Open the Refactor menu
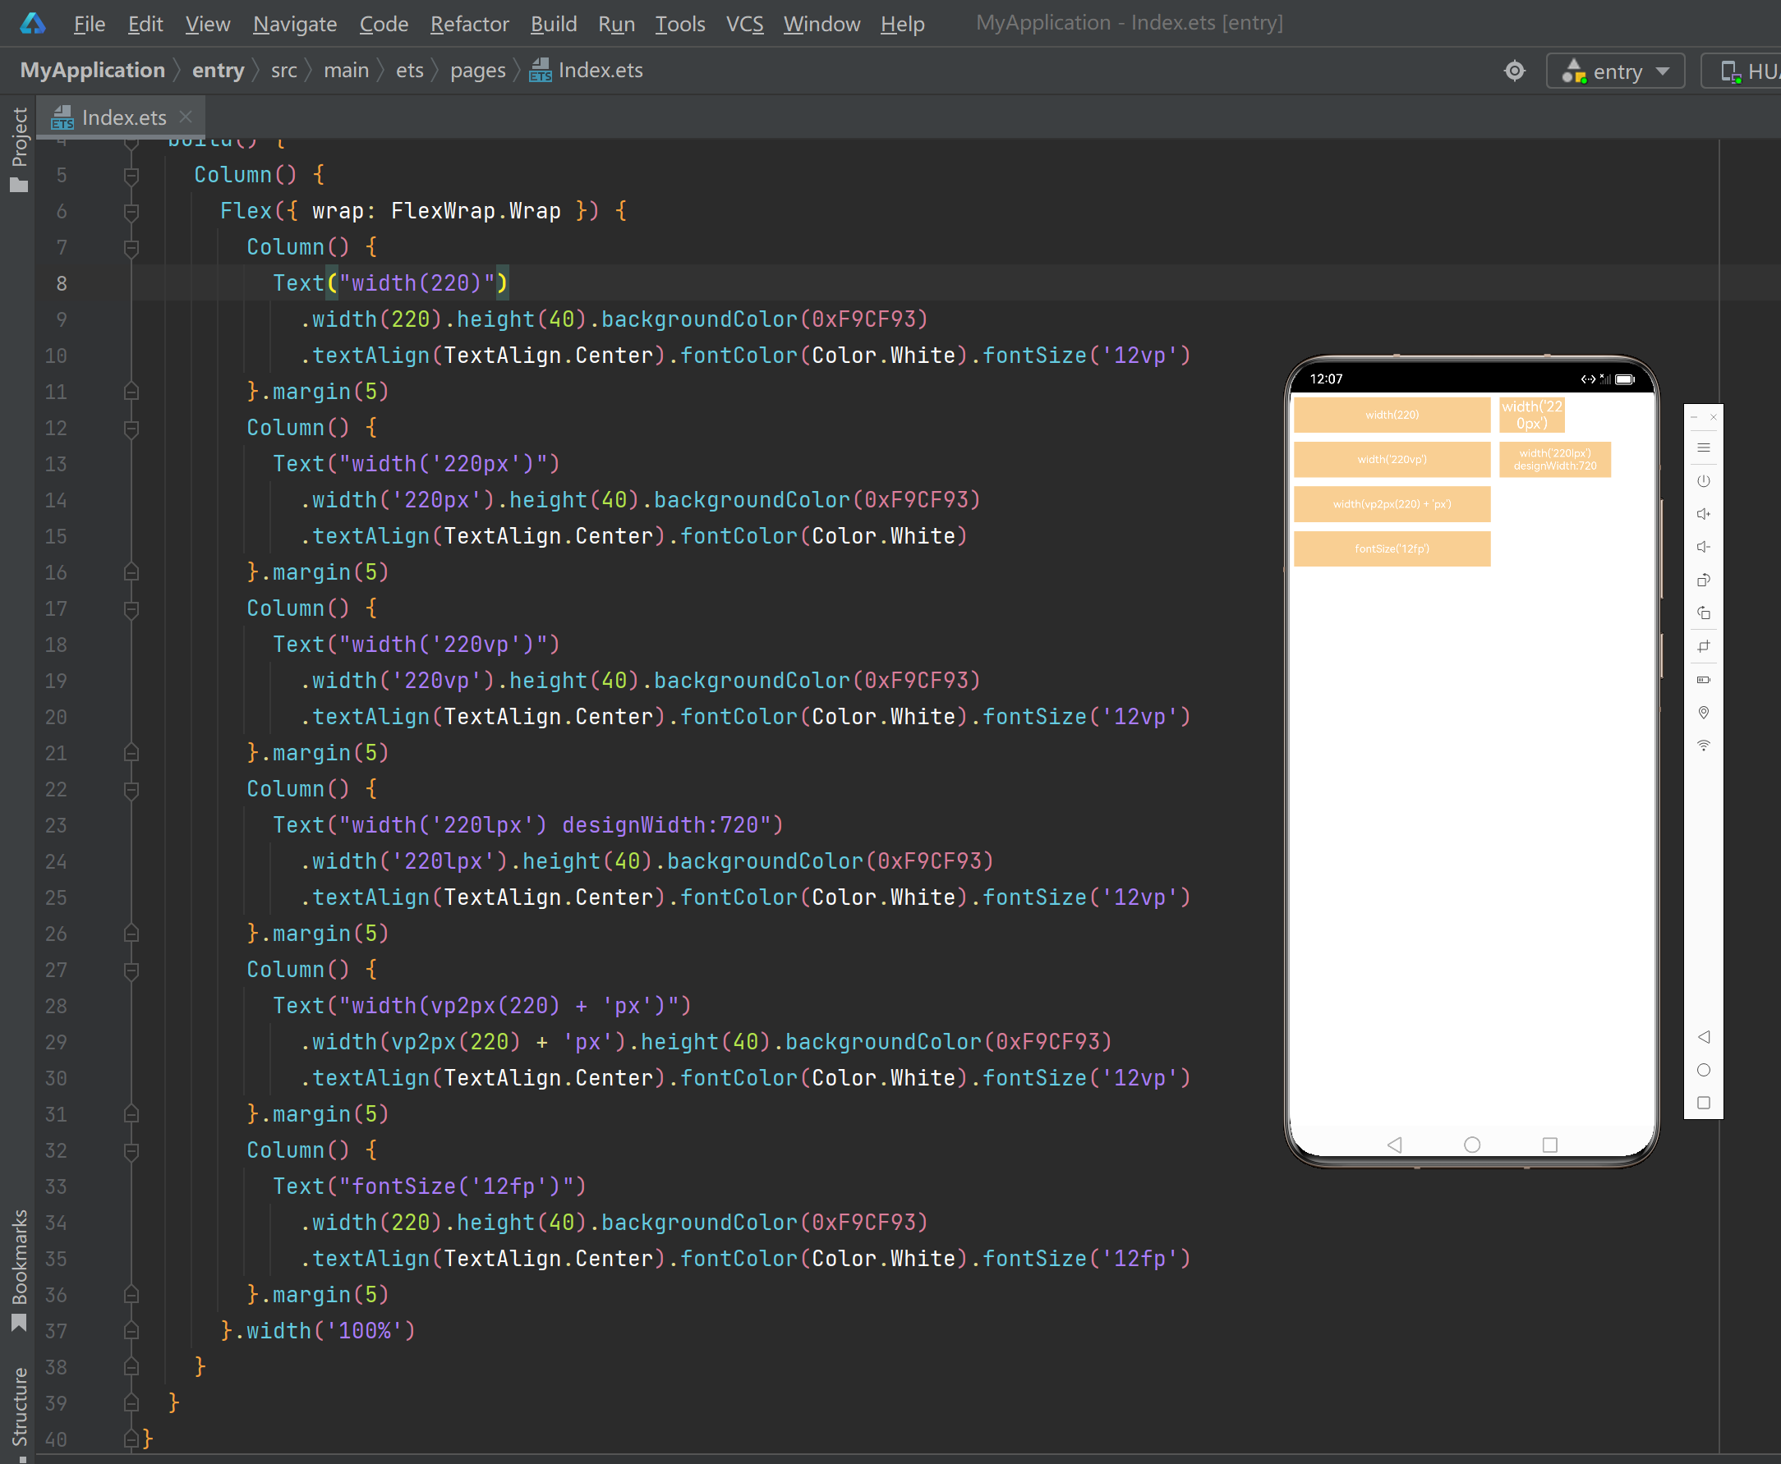The width and height of the screenshot is (1781, 1464). point(469,24)
